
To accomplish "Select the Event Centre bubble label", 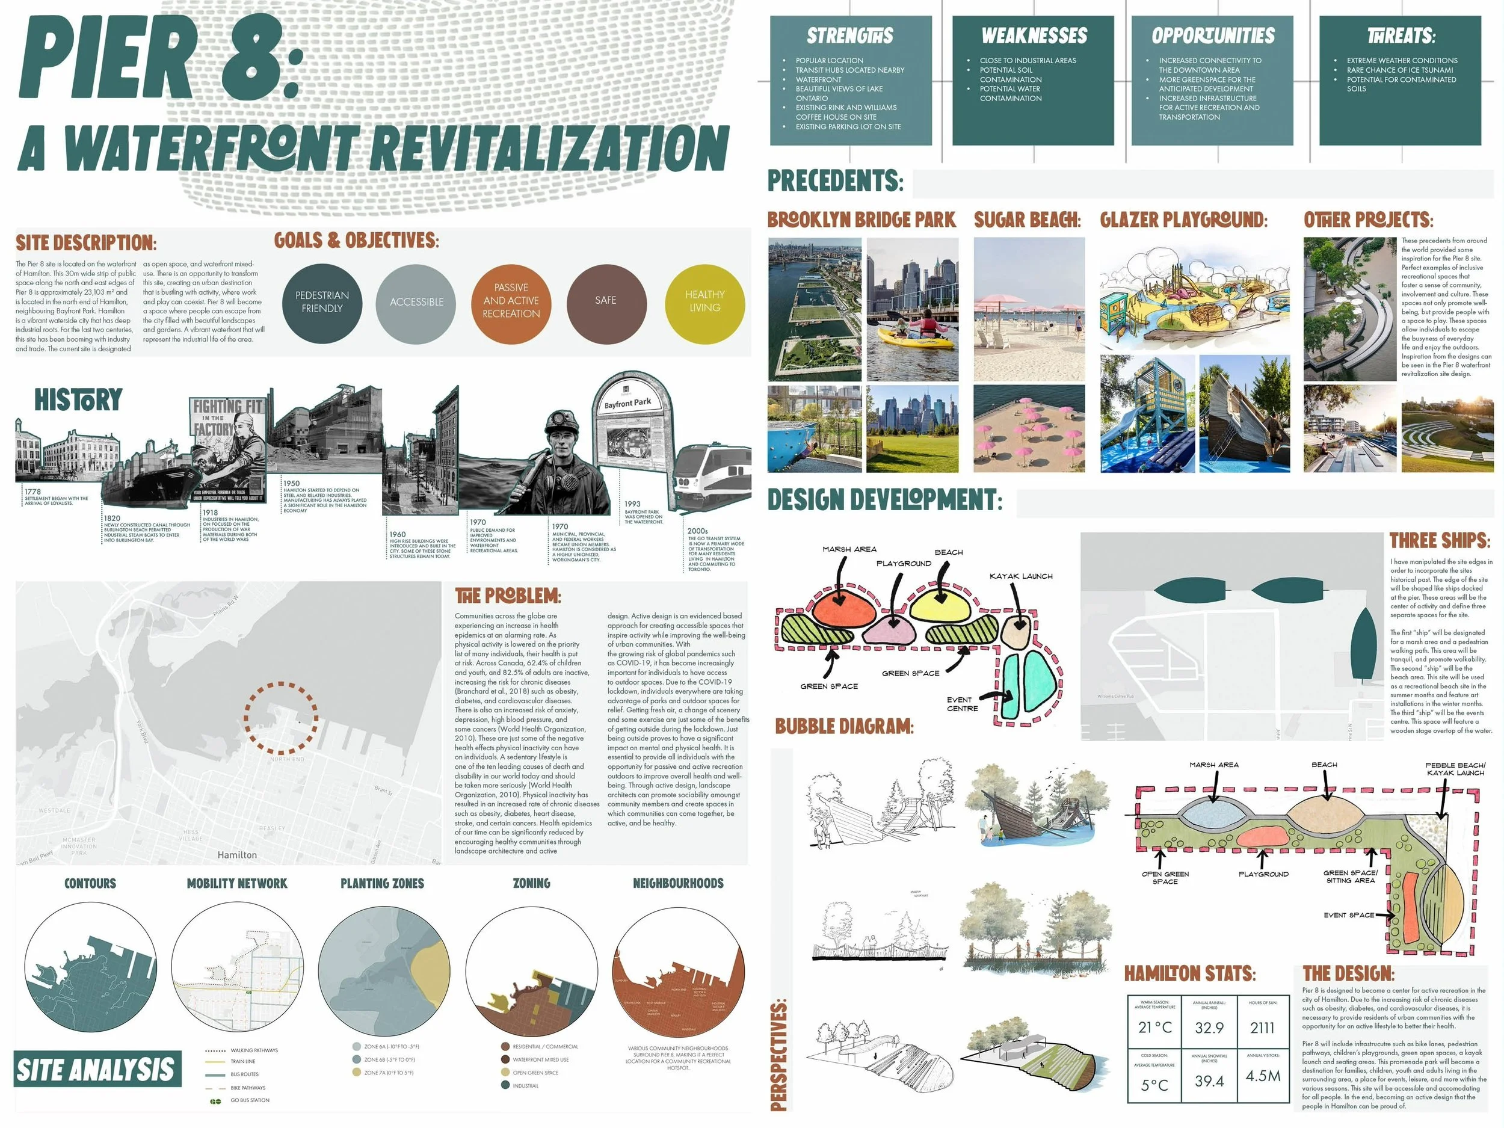I will [962, 704].
